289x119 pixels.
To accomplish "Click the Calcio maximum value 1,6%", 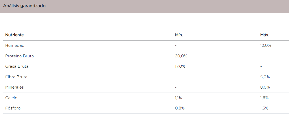I will [x=265, y=98].
